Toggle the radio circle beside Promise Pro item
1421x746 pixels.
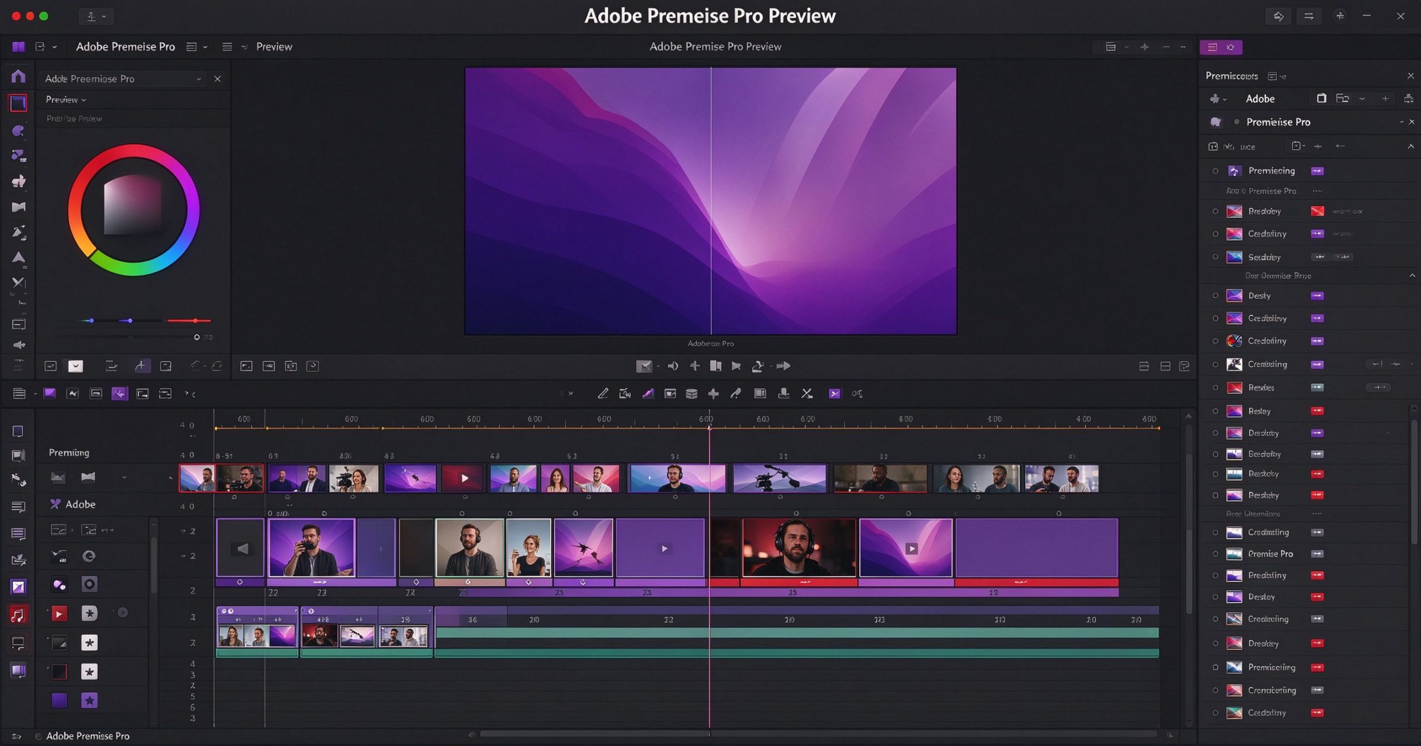tap(1215, 554)
